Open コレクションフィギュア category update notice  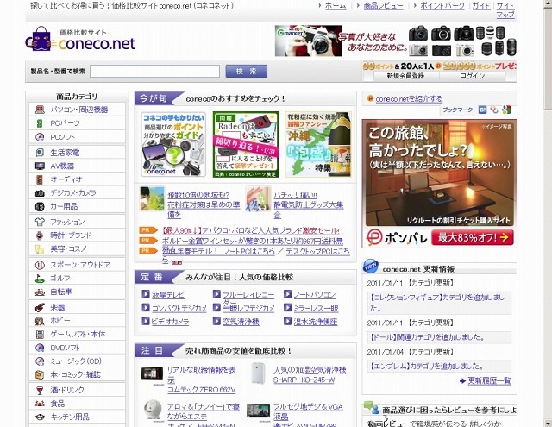[437, 303]
